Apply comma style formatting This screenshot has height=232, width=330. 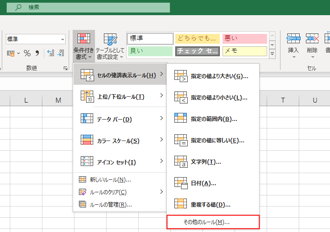pos(37,53)
